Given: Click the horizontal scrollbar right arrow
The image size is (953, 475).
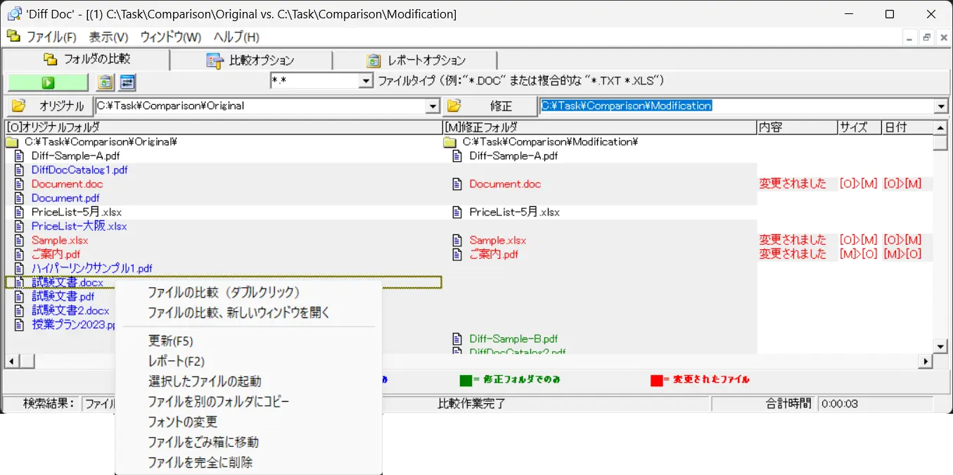Looking at the screenshot, I should 926,361.
